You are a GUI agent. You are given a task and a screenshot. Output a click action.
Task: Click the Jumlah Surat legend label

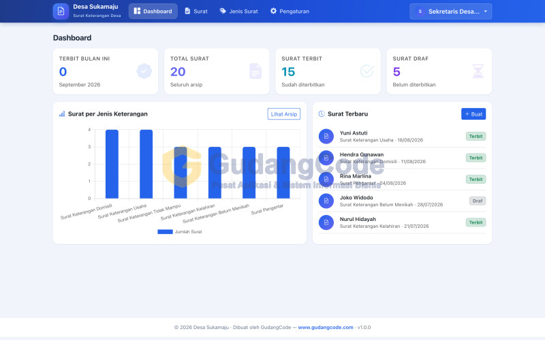pos(189,232)
